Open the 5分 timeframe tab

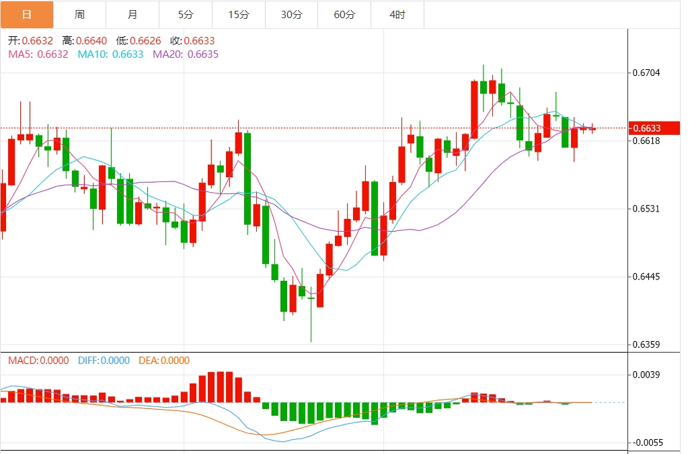tap(186, 15)
